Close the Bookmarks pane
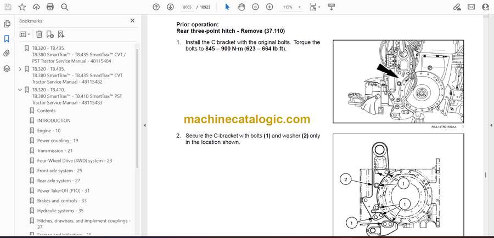This screenshot has width=494, height=238. click(x=132, y=21)
